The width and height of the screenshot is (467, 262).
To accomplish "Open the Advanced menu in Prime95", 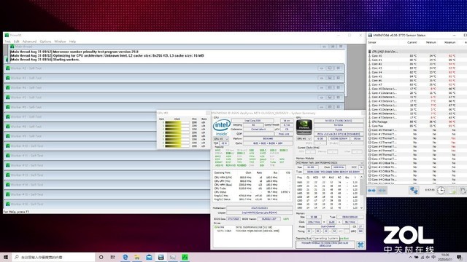I will point(29,41).
